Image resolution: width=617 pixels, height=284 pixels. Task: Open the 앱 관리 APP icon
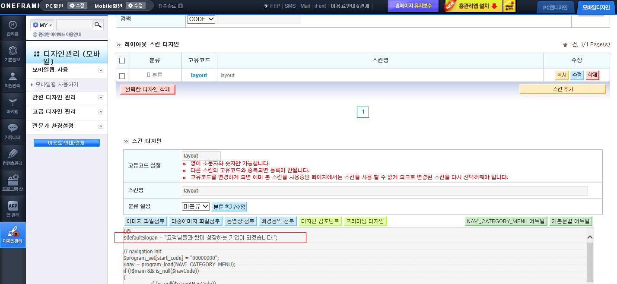(13, 209)
